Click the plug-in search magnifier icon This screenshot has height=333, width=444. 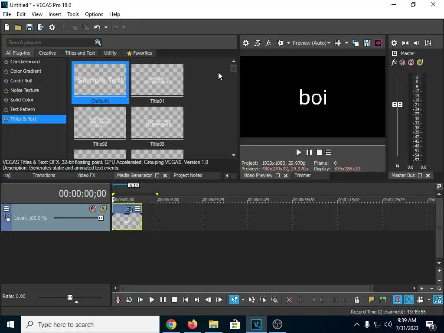click(98, 42)
